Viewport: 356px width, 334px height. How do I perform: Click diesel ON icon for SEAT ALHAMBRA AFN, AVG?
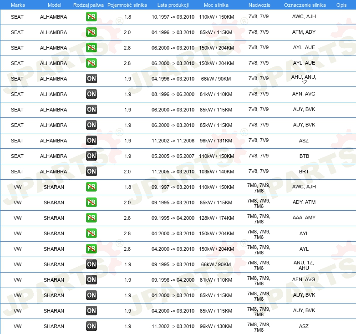[91, 94]
